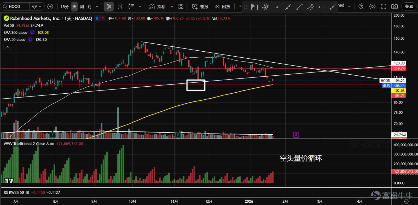Click the 盘后 106.13 after-hours label
Screen dimensions: 418x205
pos(394,86)
